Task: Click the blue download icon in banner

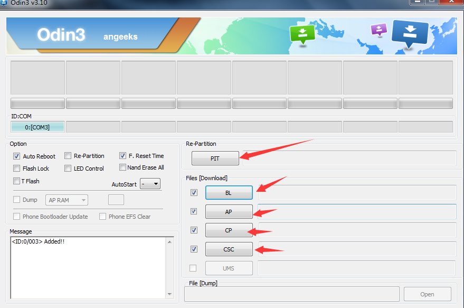Action: click(410, 33)
